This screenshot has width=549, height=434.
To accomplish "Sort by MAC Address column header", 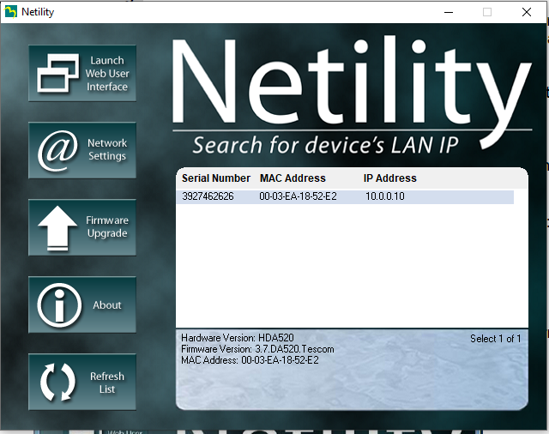I will pos(293,178).
